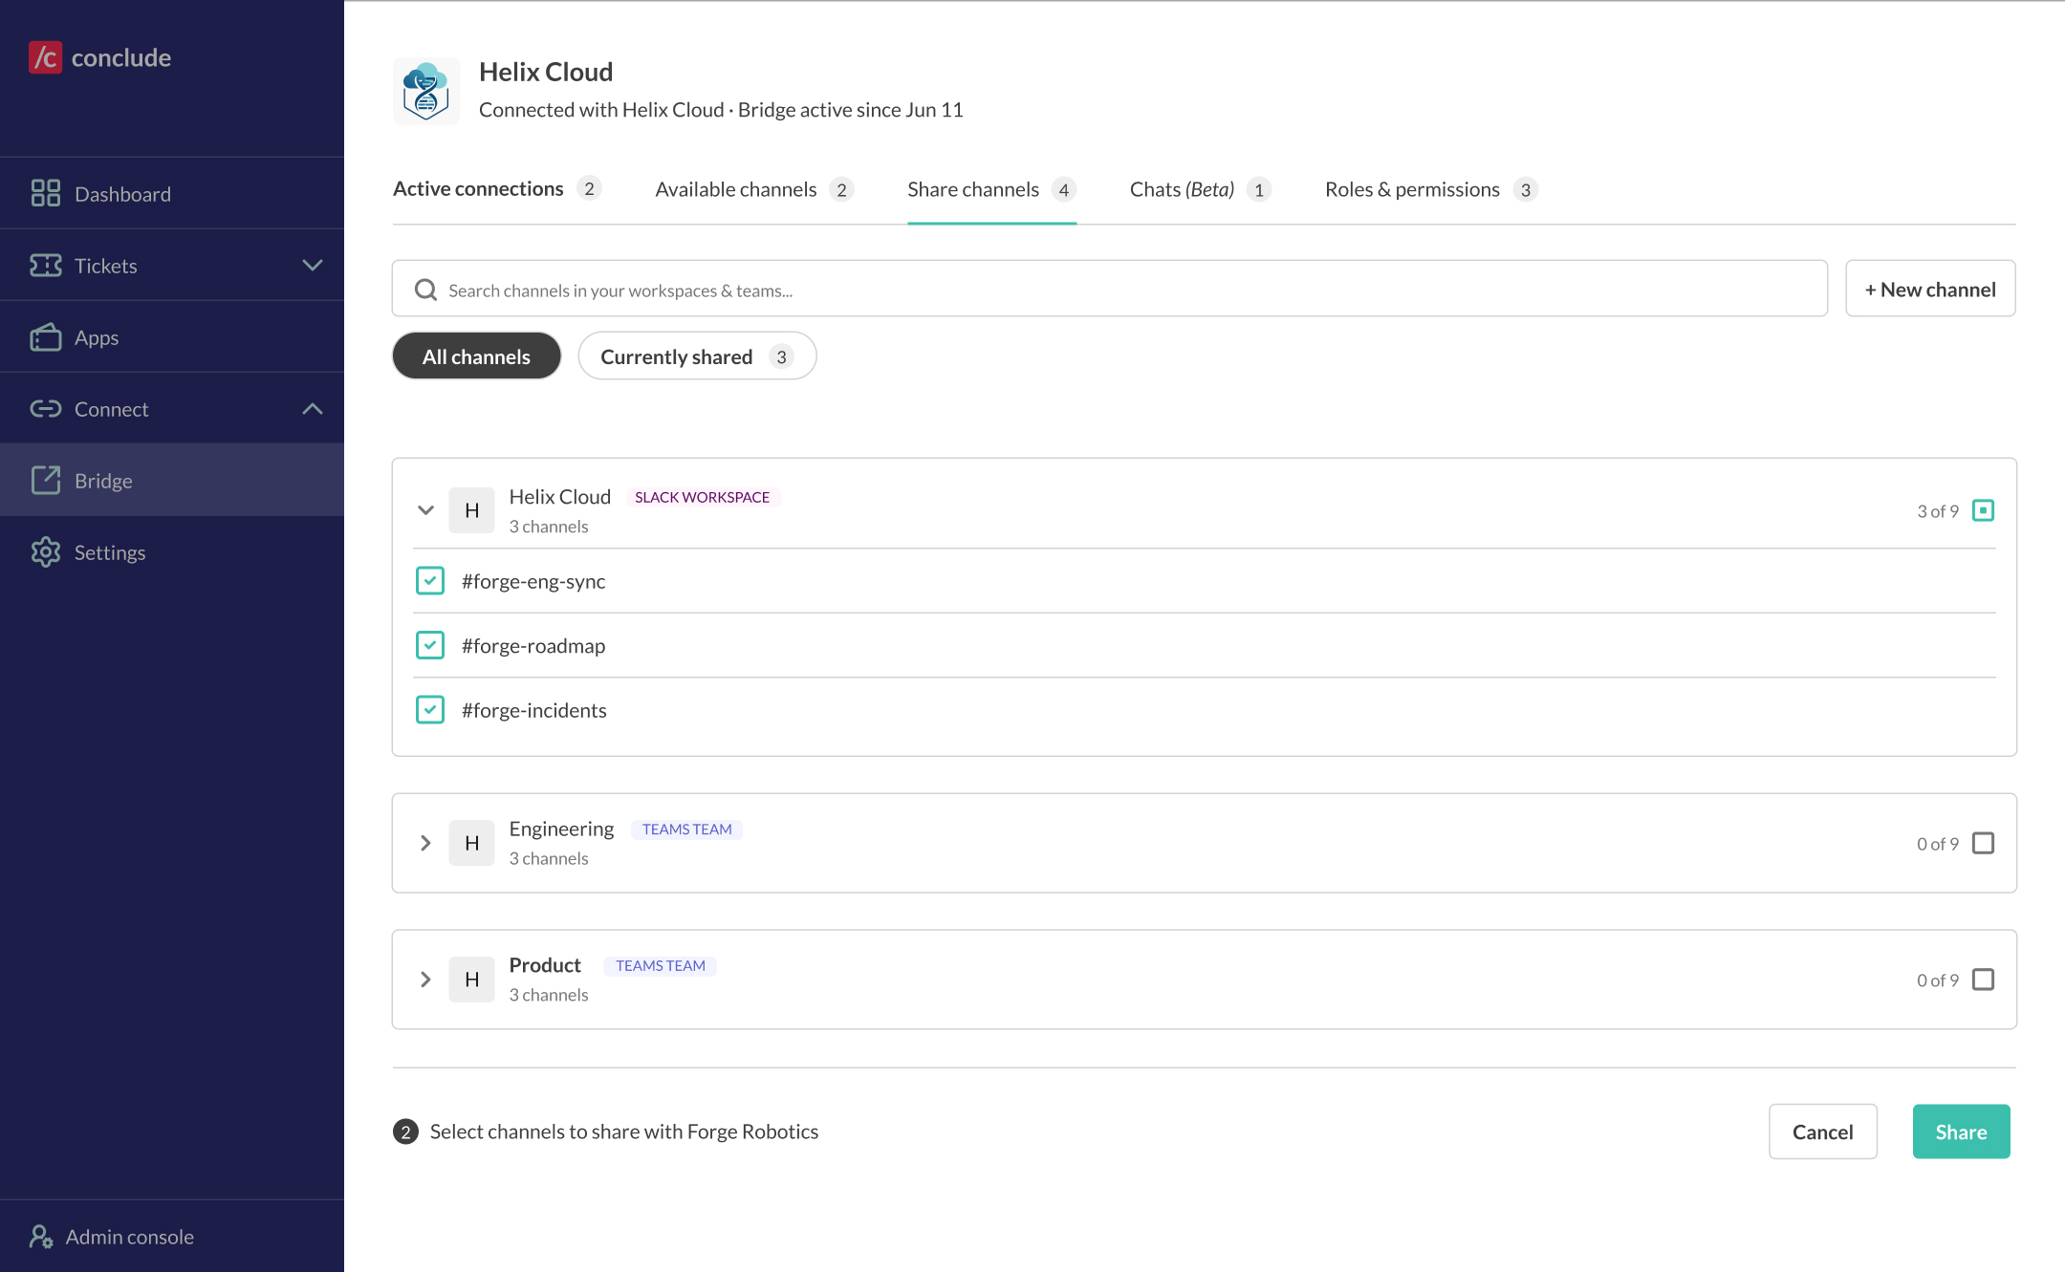Click the Admin console user icon
The width and height of the screenshot is (2065, 1272).
pyautogui.click(x=41, y=1237)
